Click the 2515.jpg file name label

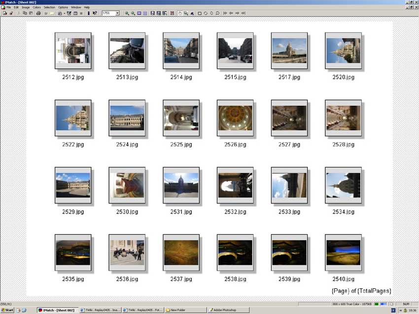tap(235, 77)
